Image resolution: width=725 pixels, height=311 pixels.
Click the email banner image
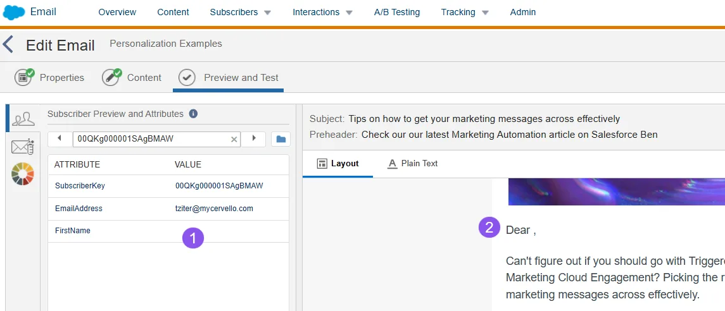click(616, 192)
